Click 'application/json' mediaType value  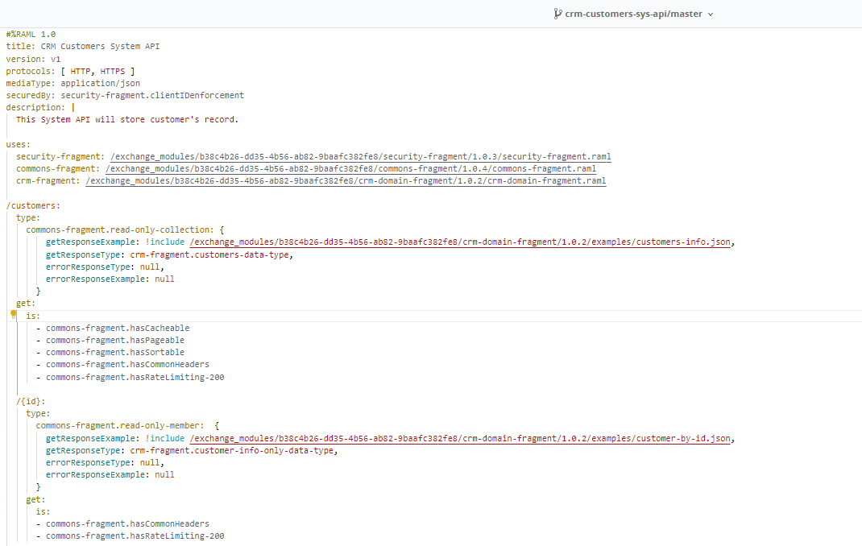tap(100, 83)
